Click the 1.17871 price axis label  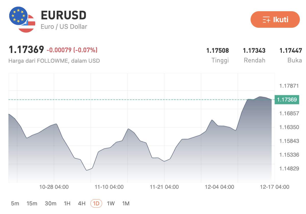[289, 86]
